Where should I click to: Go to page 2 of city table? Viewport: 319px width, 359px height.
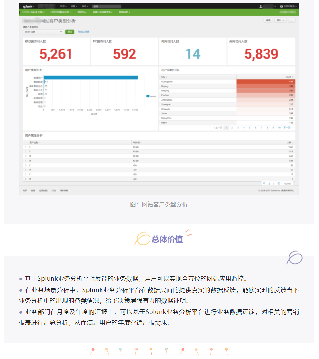232,128
